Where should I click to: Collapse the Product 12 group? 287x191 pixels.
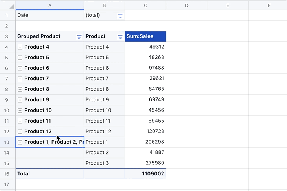click(20, 132)
